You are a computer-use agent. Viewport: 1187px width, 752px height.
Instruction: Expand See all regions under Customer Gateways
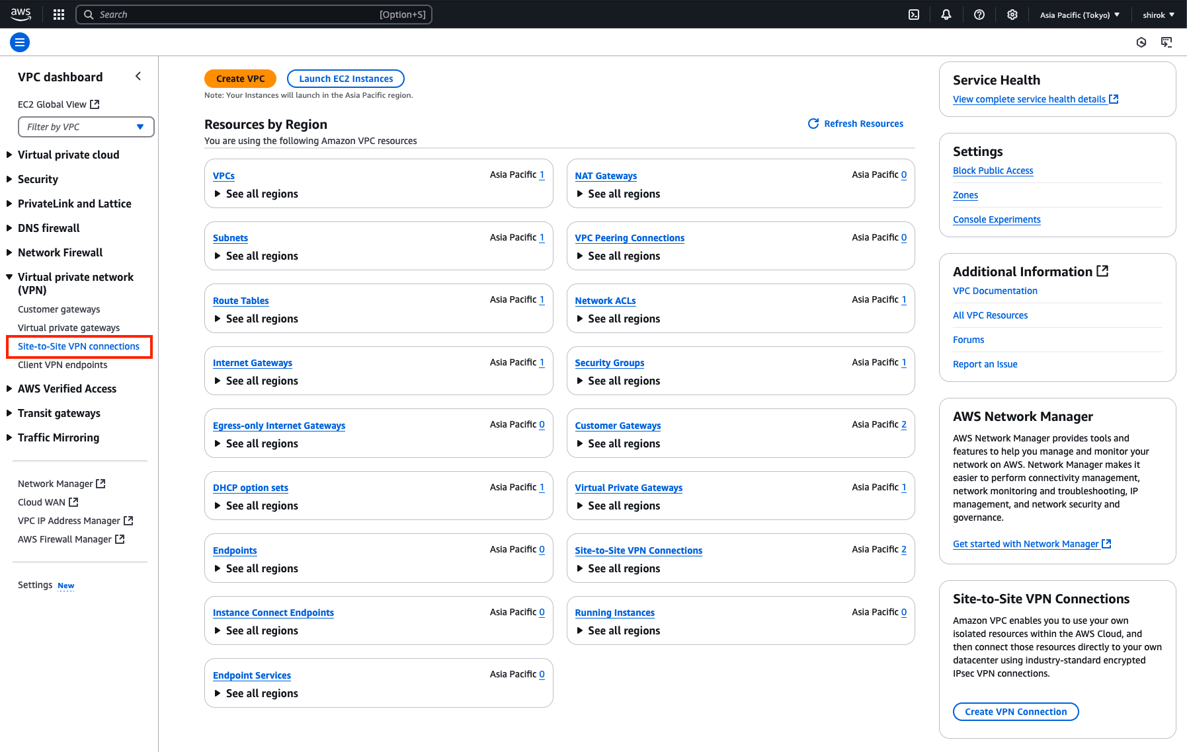(618, 443)
